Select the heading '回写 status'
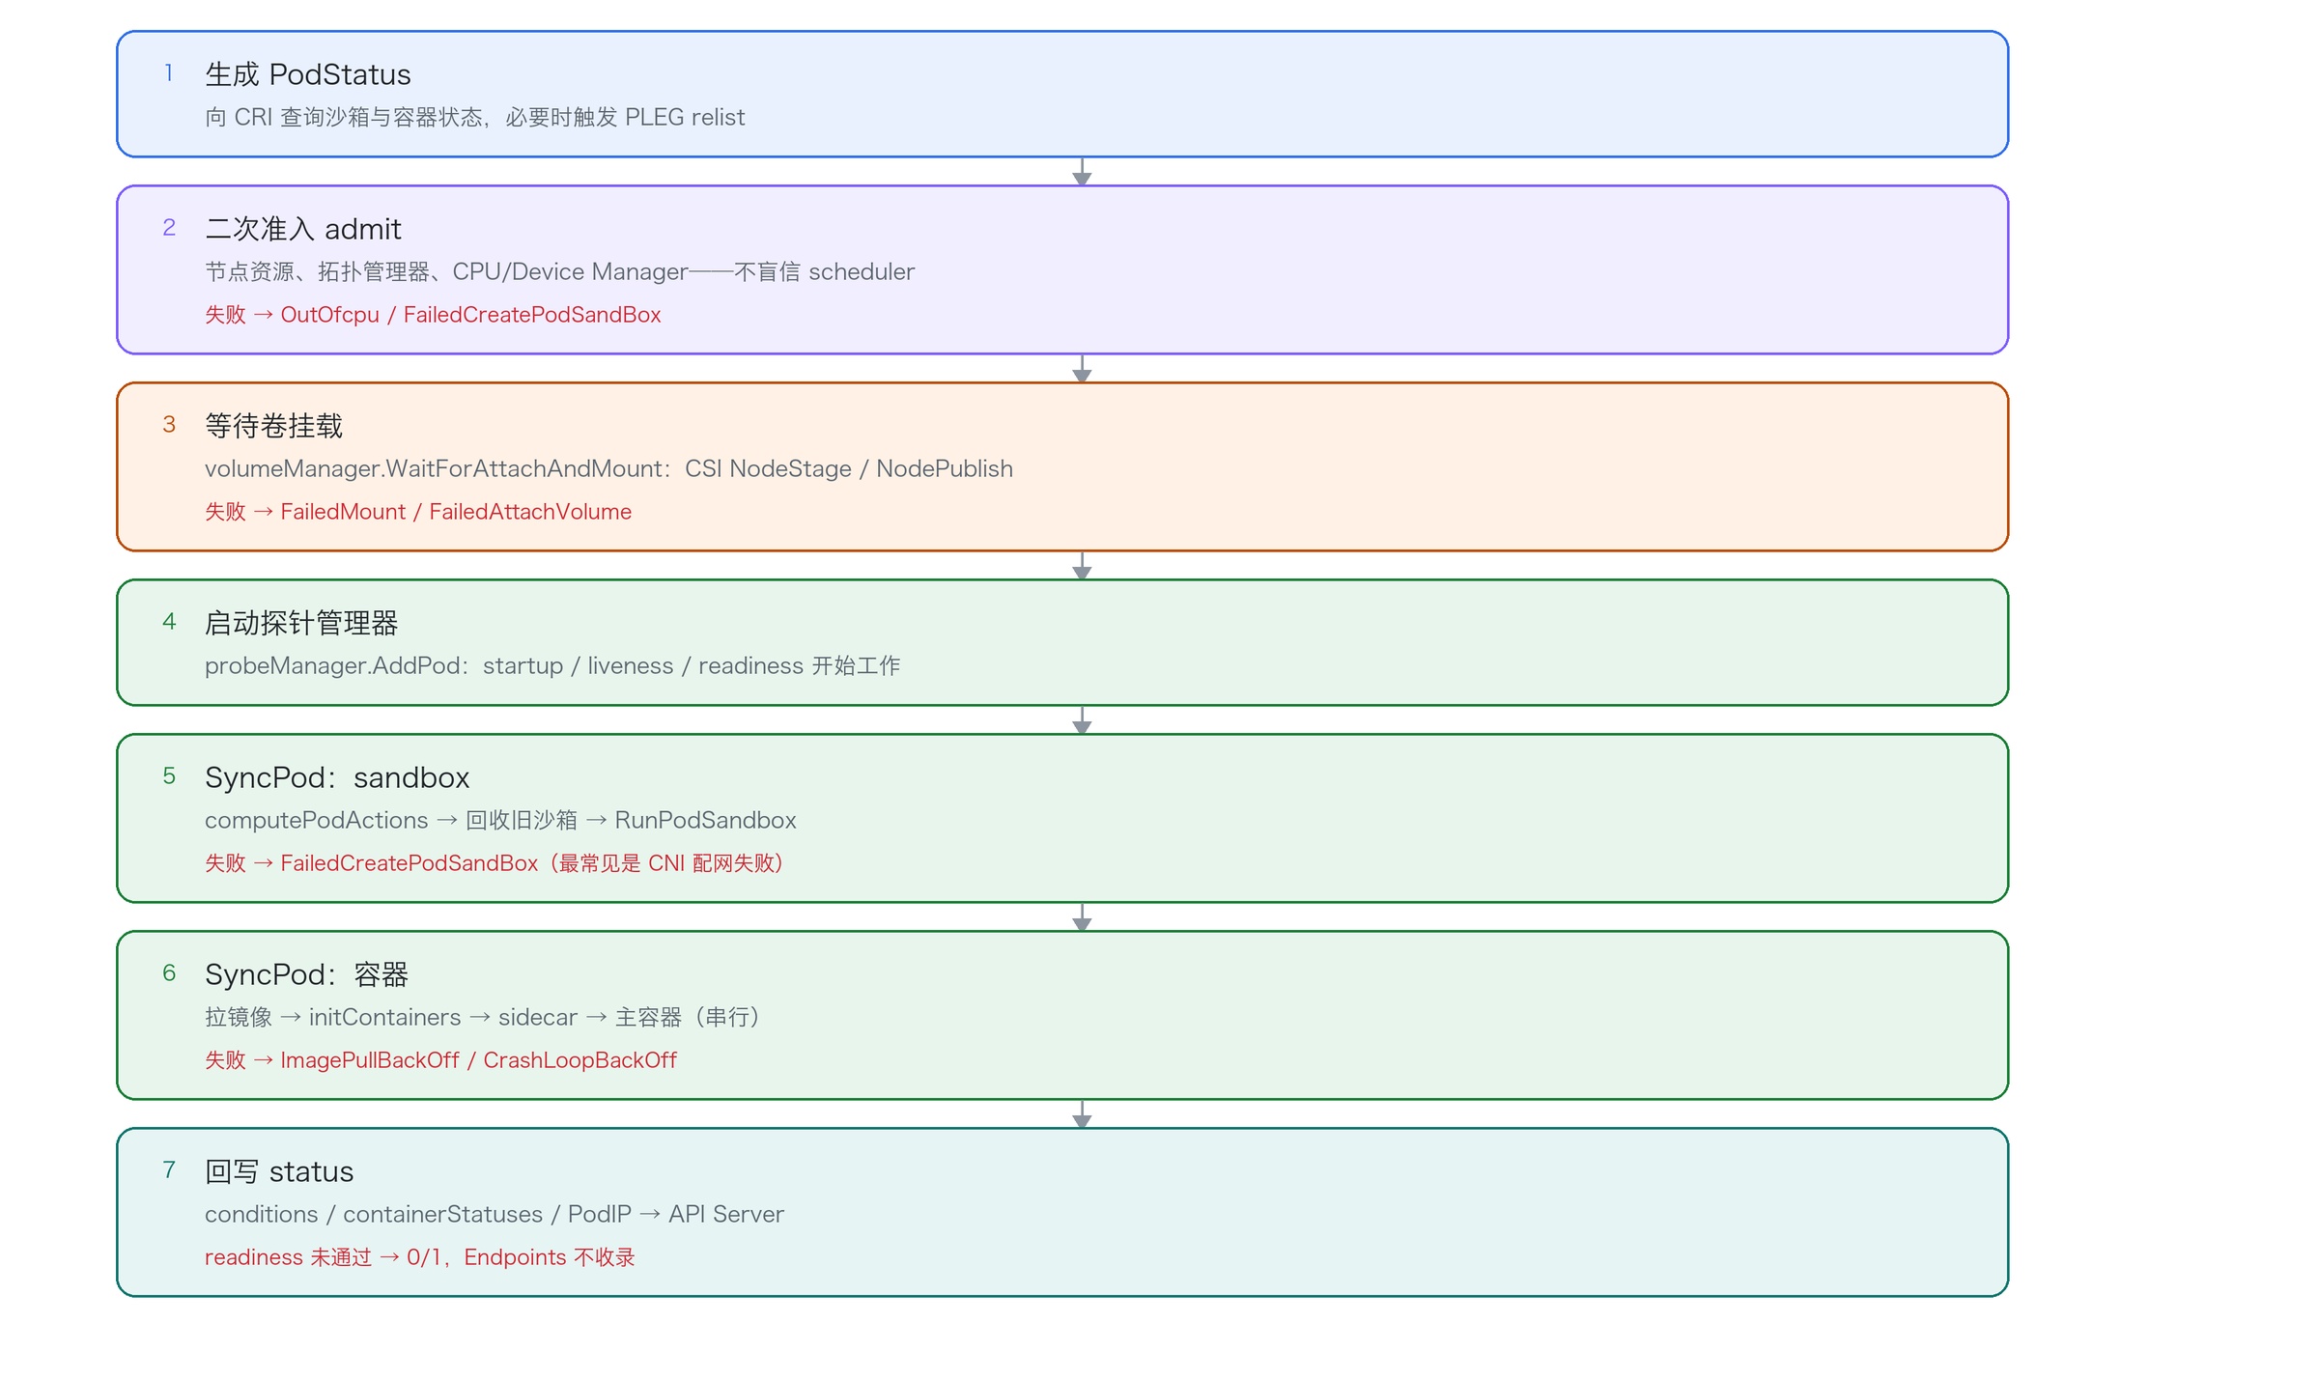The image size is (2318, 1379). click(279, 1171)
